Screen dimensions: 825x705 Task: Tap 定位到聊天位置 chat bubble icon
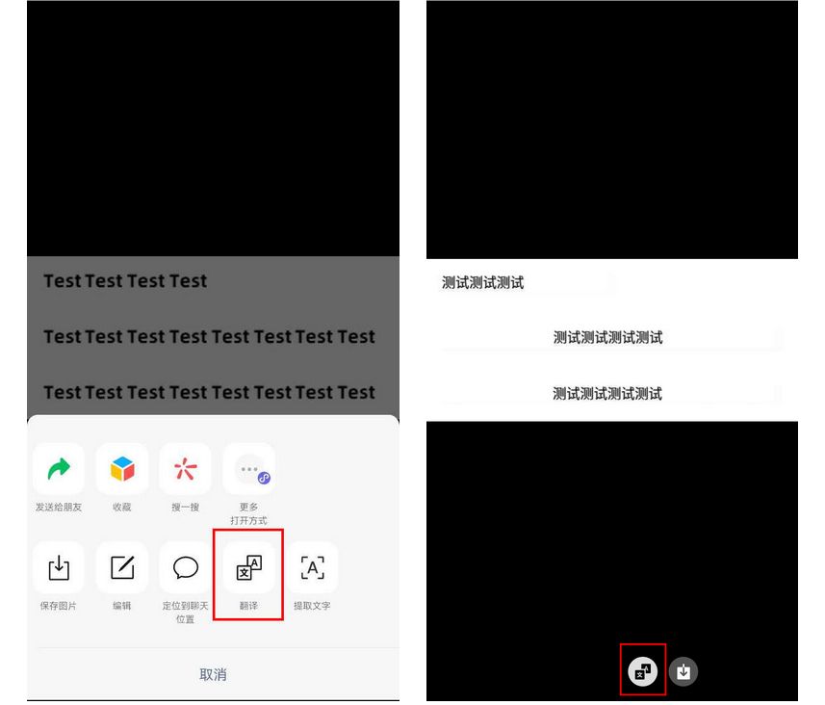pyautogui.click(x=185, y=567)
